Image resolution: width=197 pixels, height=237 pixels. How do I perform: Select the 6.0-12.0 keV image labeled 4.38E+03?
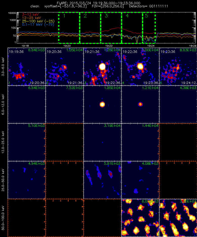click(178, 104)
